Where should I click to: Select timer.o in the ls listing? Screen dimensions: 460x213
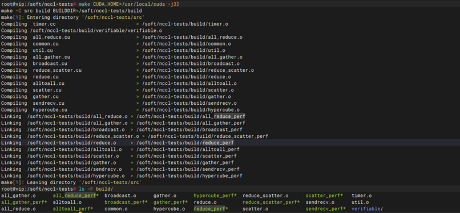click(x=362, y=196)
